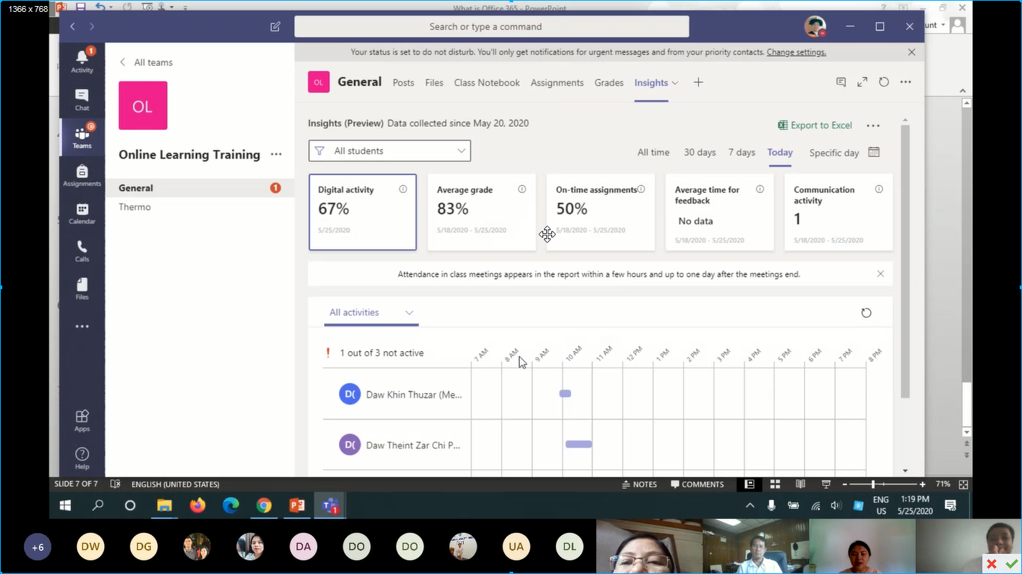Select the All time range
1022x574 pixels.
(653, 152)
